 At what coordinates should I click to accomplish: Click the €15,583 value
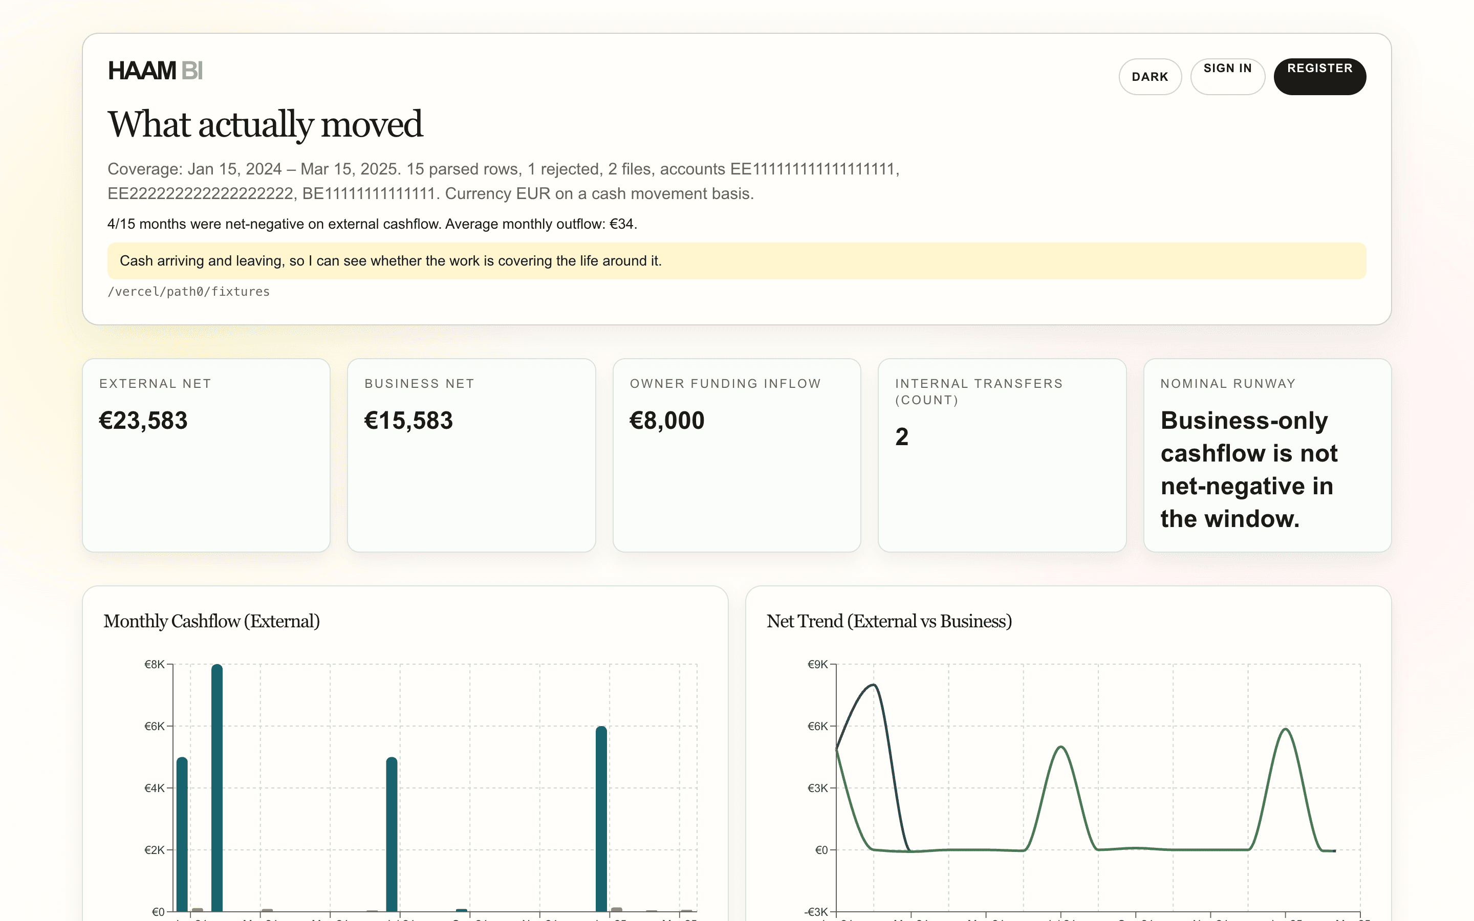[409, 420]
